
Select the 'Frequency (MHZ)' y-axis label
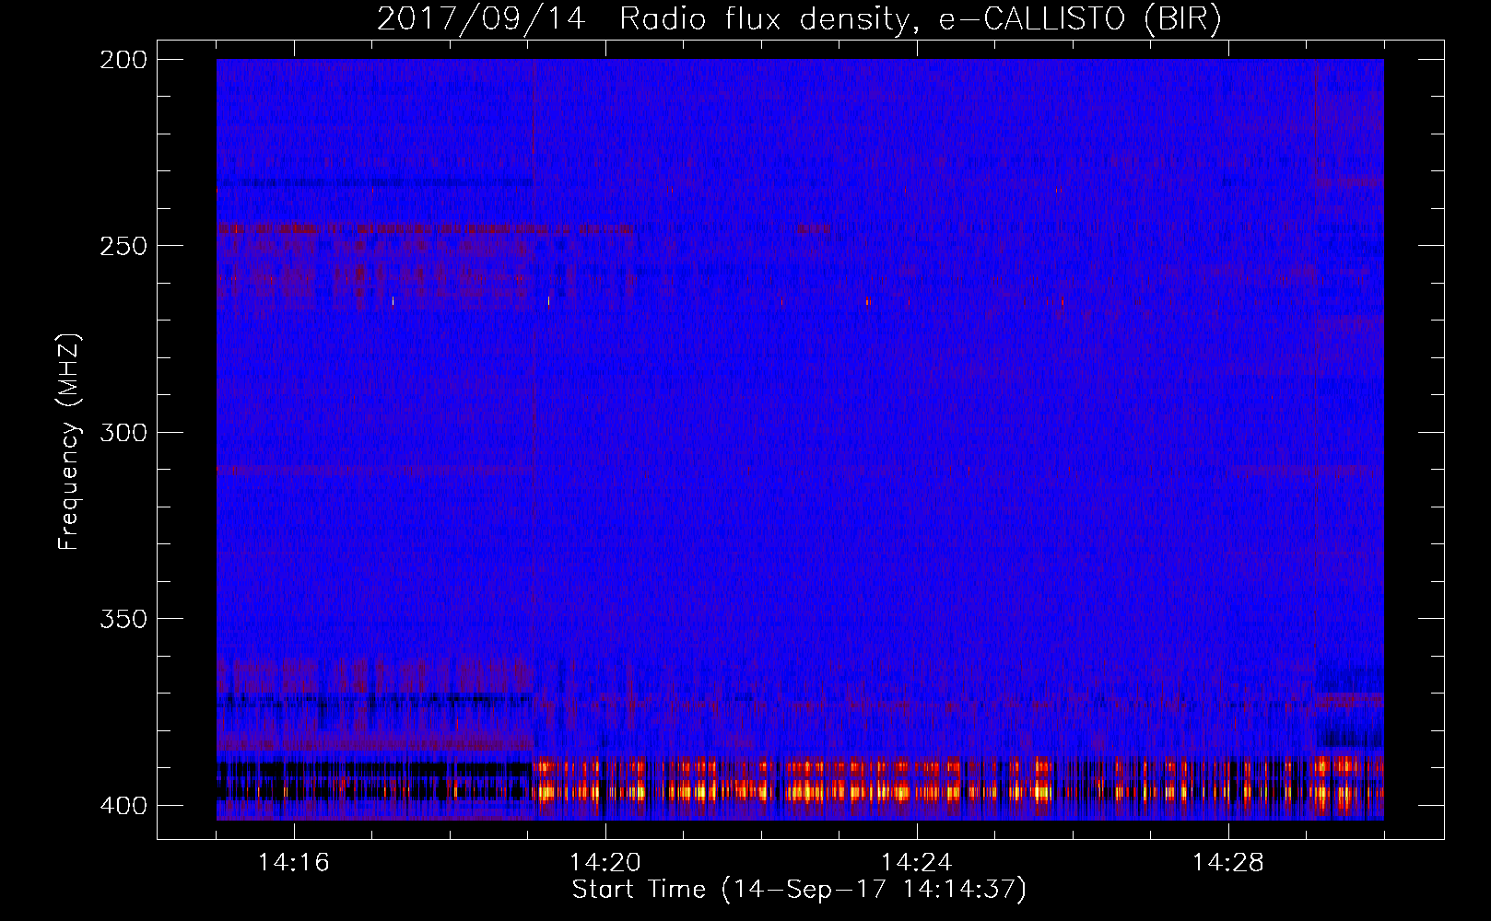coord(69,442)
